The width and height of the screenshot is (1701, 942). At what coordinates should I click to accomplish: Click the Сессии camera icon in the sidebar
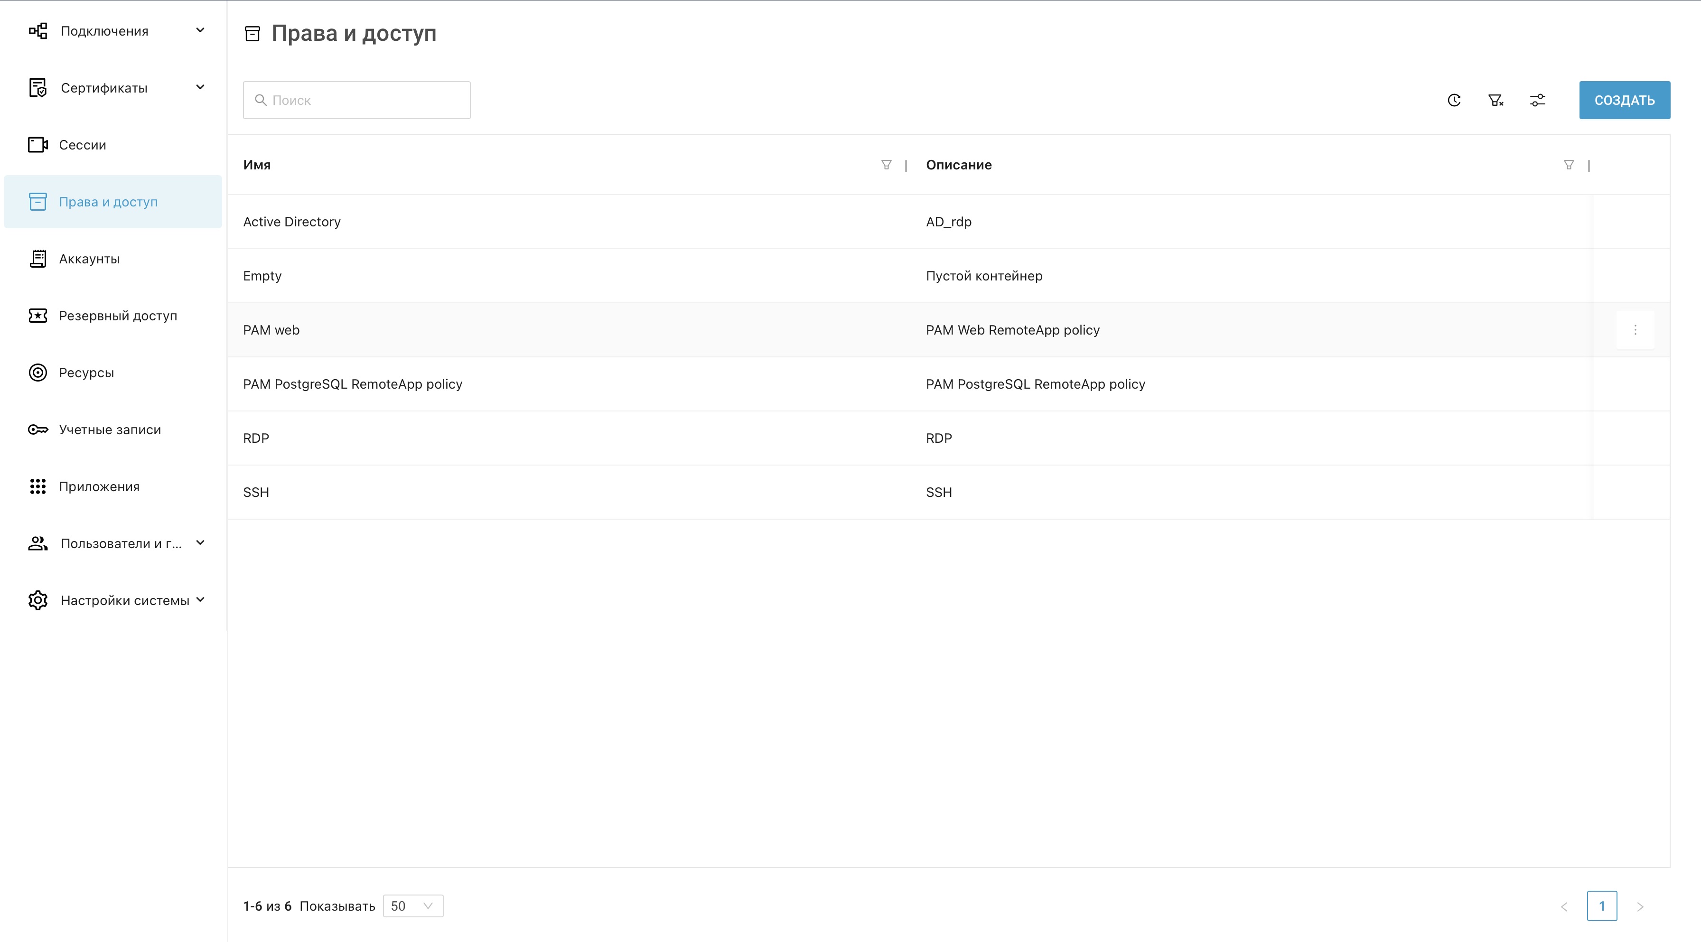point(37,145)
